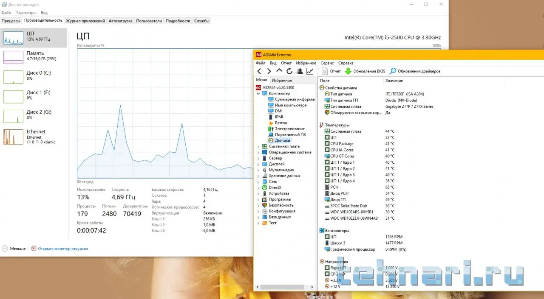Image resolution: width=544 pixels, height=299 pixels.
Task: Click the AIDA64 Back navigation arrow
Action: pyautogui.click(x=259, y=71)
